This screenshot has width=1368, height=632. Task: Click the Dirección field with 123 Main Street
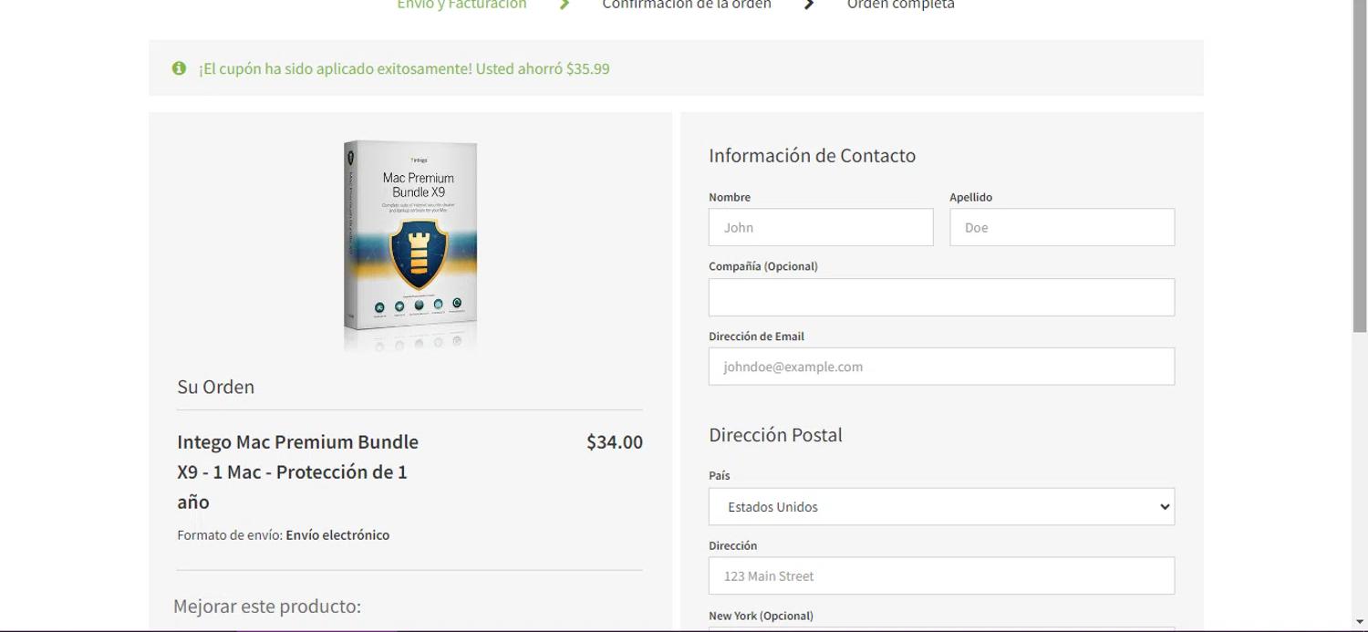point(941,575)
